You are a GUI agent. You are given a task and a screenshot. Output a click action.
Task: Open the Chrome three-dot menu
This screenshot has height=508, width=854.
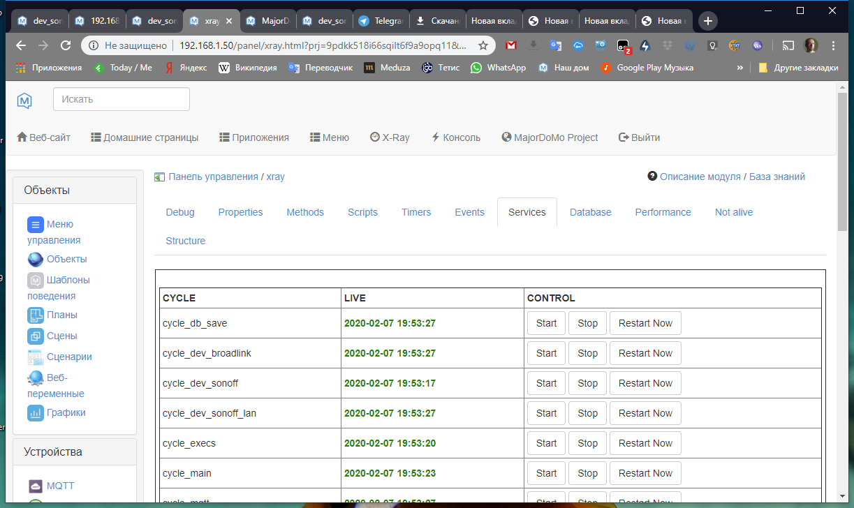point(833,45)
